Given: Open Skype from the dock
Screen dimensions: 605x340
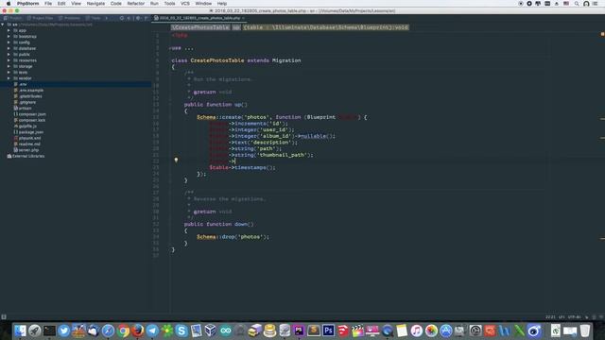Looking at the screenshot, I should 181,331.
